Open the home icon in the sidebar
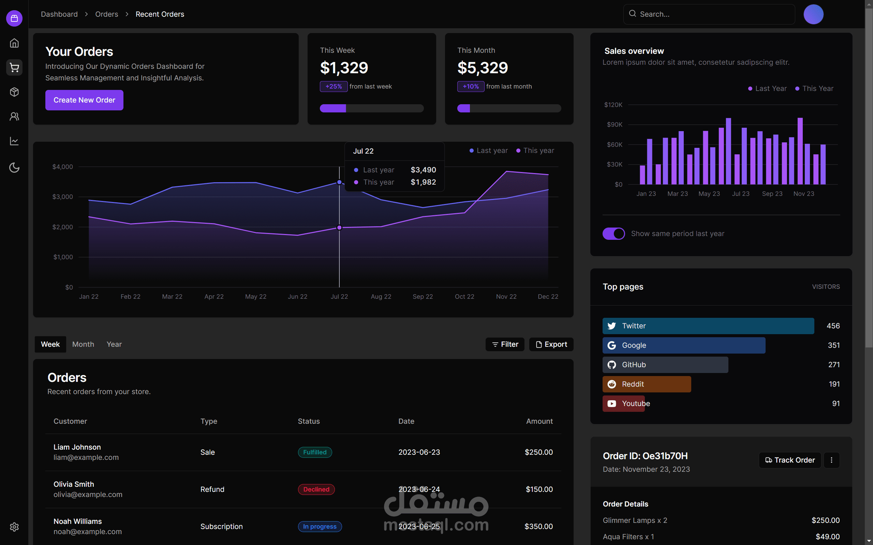Viewport: 873px width, 545px height. pos(14,43)
